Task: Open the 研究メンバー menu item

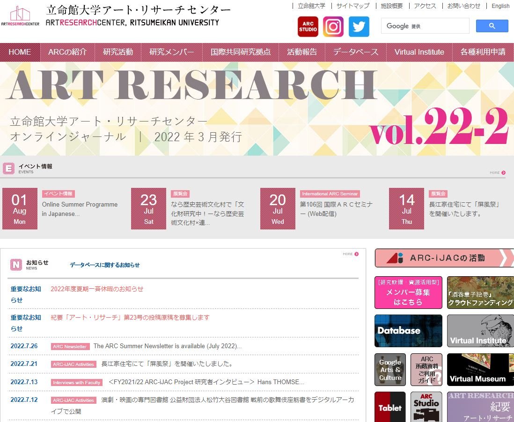Action: 171,52
